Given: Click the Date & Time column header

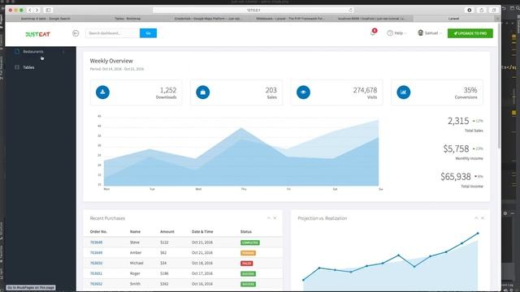Looking at the screenshot, I should click(x=202, y=232).
